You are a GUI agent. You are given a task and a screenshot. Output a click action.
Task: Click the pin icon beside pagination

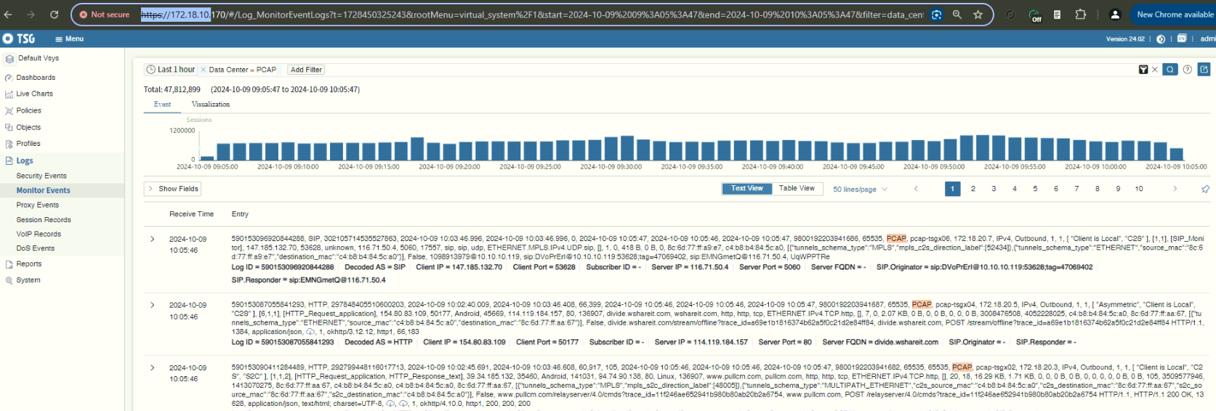[1205, 189]
